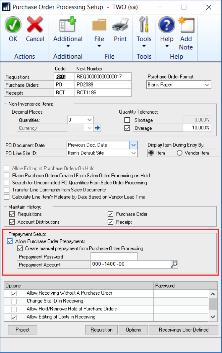This screenshot has height=353, width=222.
Task: Click the Prepayment Password input field
Action: pos(114,257)
